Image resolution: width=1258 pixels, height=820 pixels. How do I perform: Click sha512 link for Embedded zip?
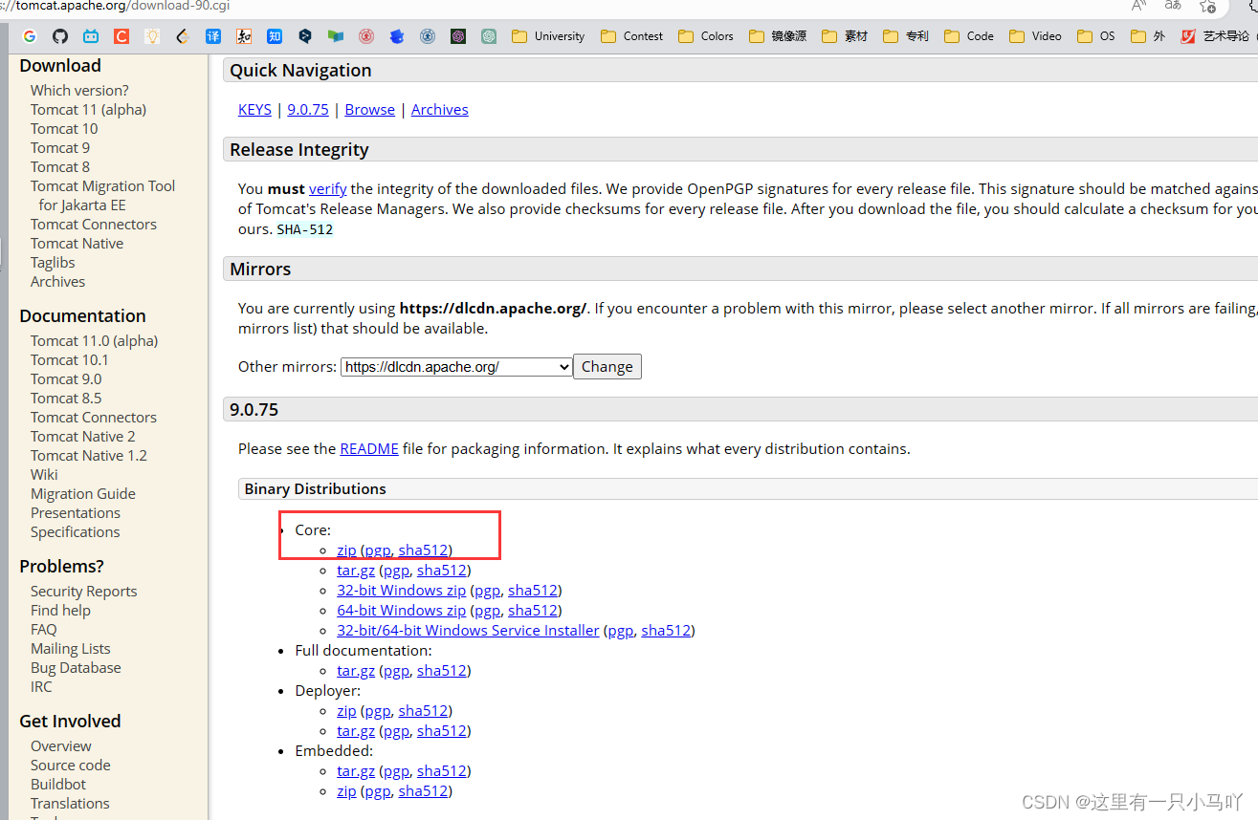pos(423,791)
